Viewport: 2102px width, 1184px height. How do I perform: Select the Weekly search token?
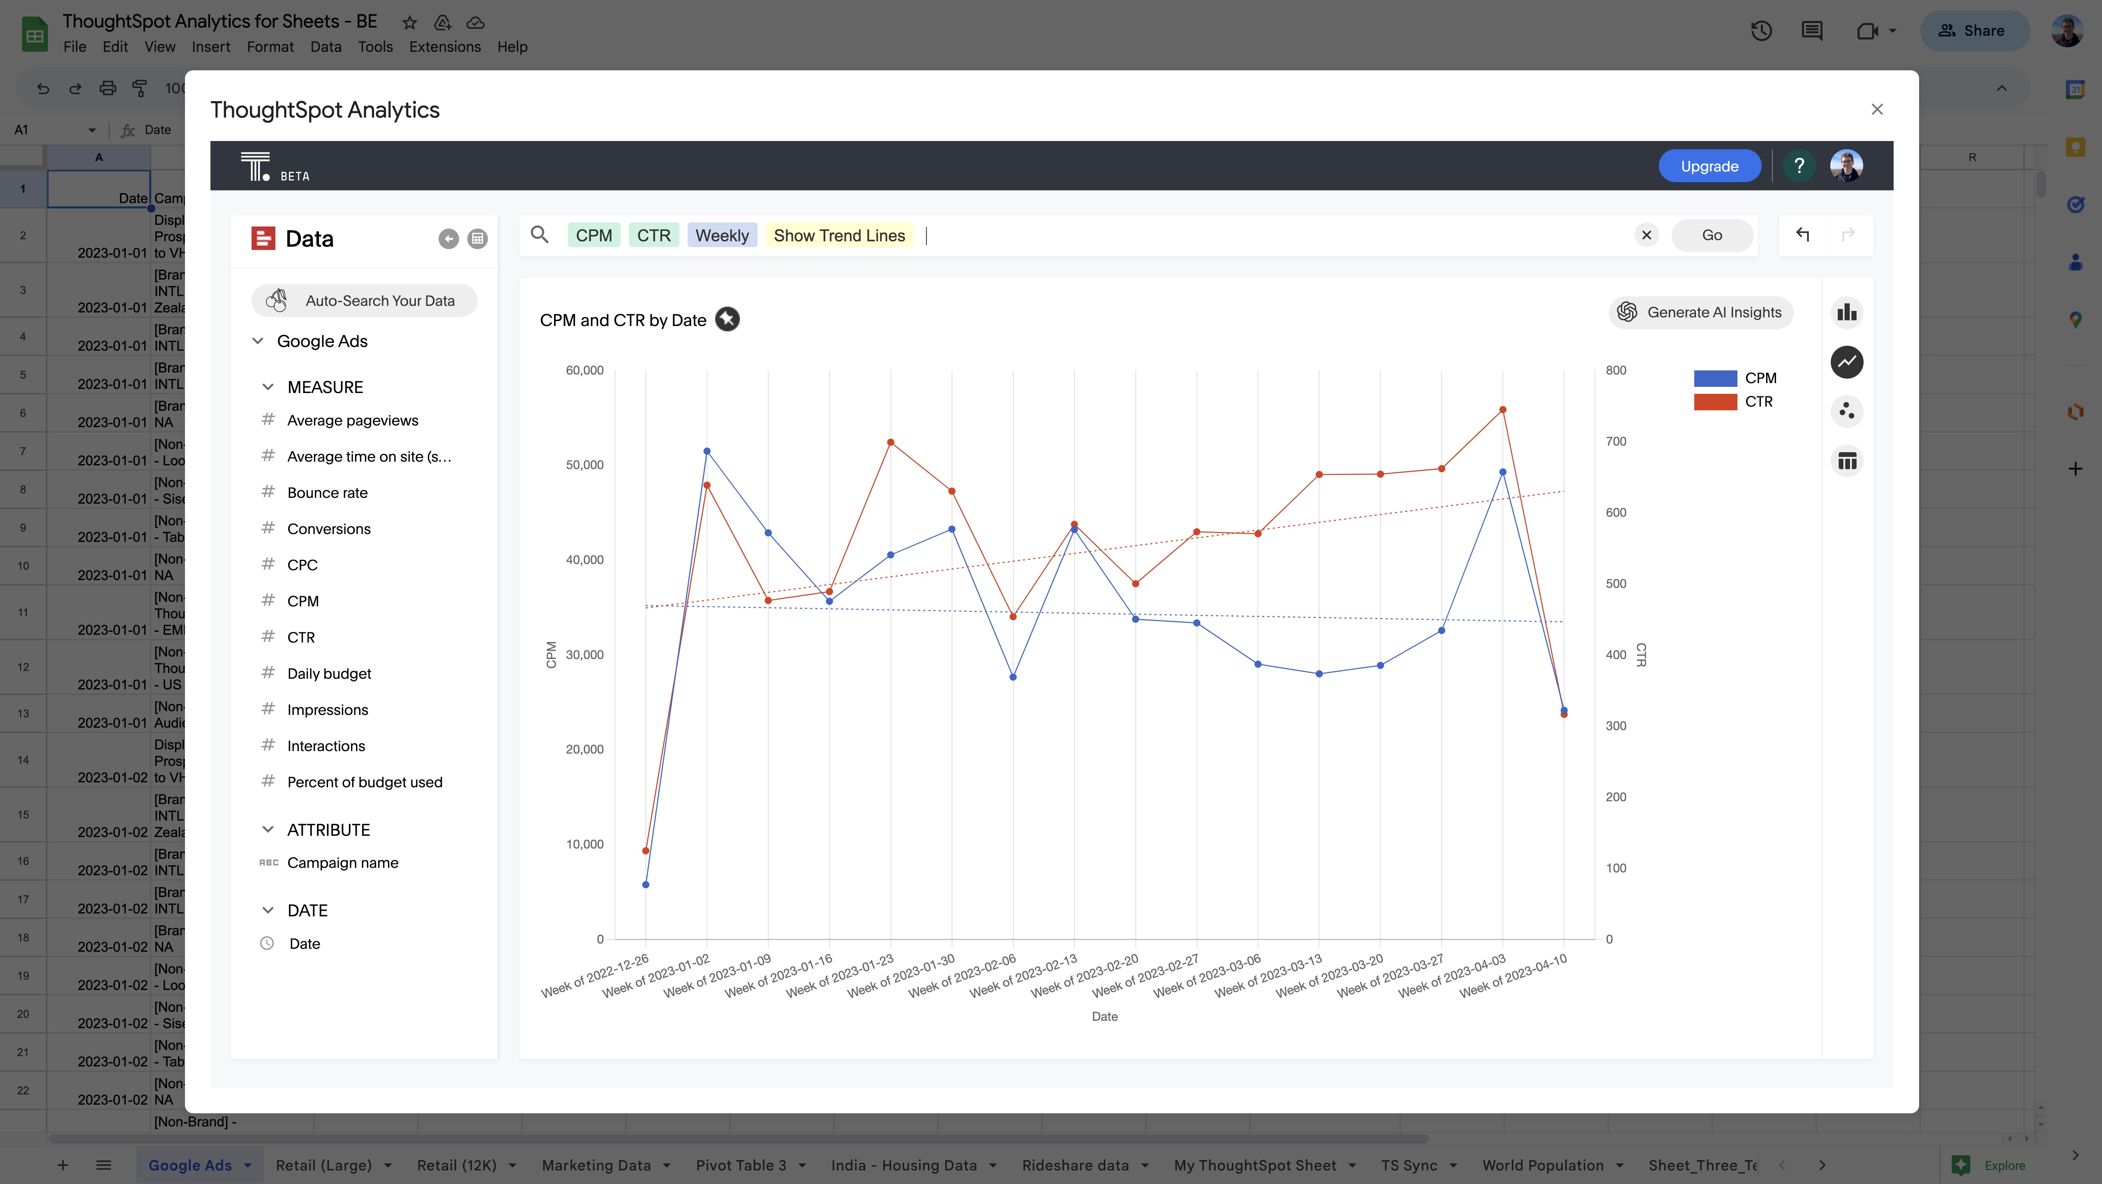722,236
